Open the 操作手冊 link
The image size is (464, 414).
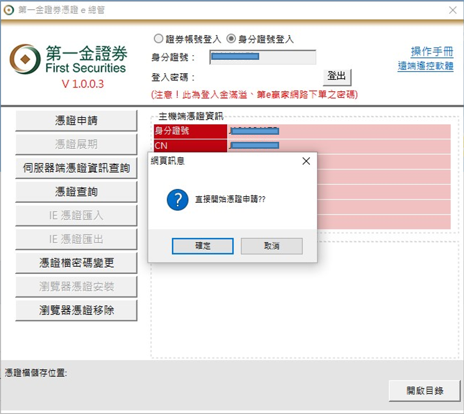(x=432, y=52)
